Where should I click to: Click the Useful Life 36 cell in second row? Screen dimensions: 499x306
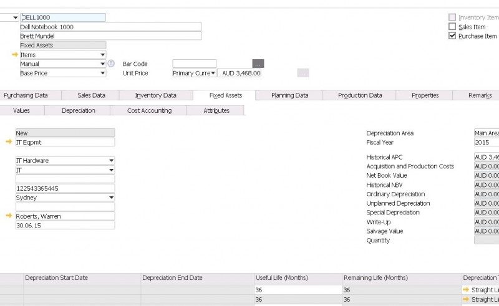click(298, 299)
